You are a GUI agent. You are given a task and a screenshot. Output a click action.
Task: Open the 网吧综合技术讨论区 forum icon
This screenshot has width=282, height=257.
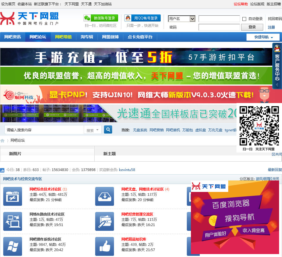point(13,196)
